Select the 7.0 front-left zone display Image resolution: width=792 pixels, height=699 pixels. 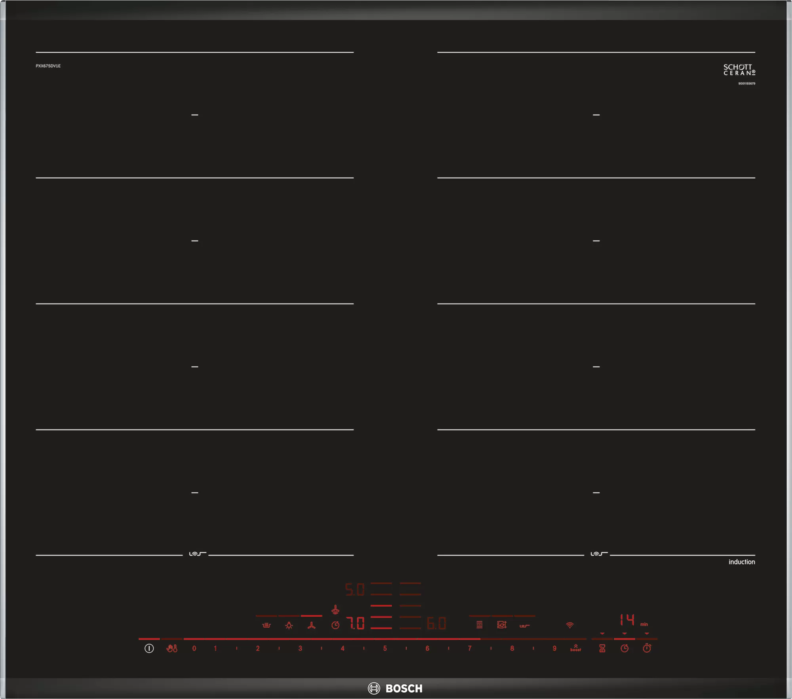tap(356, 623)
